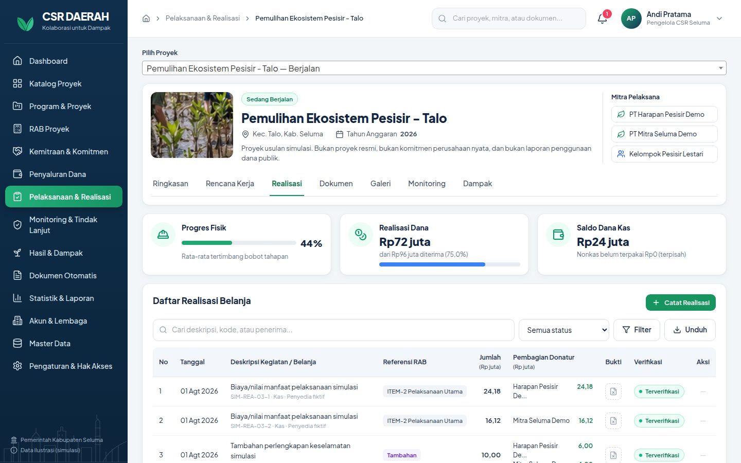The width and height of the screenshot is (741, 463).
Task: View proof document icon for row 2
Action: point(613,421)
